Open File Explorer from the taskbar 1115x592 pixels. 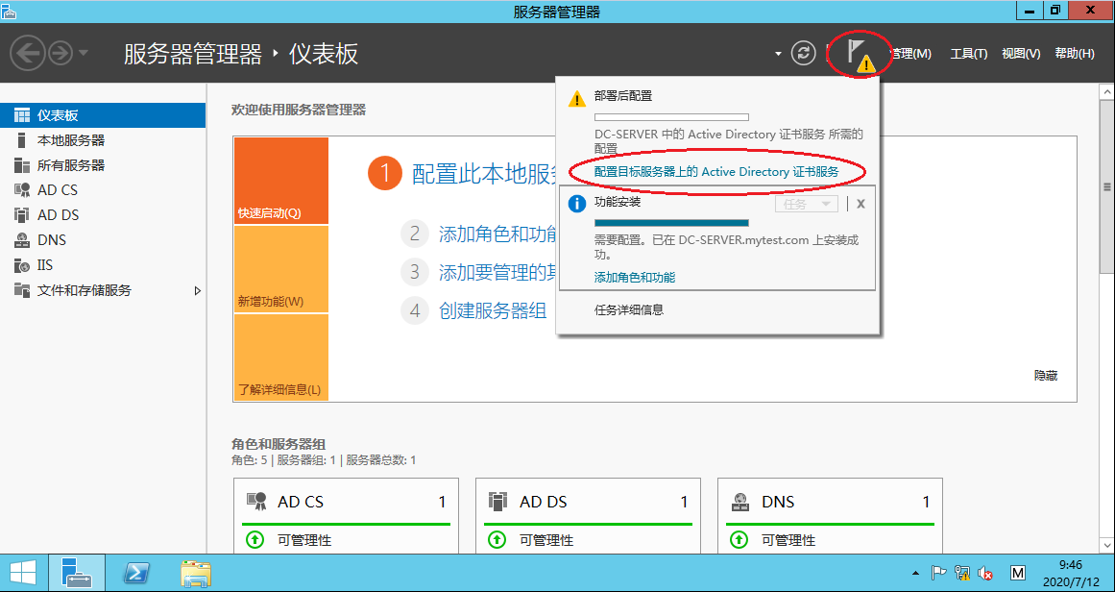point(196,572)
